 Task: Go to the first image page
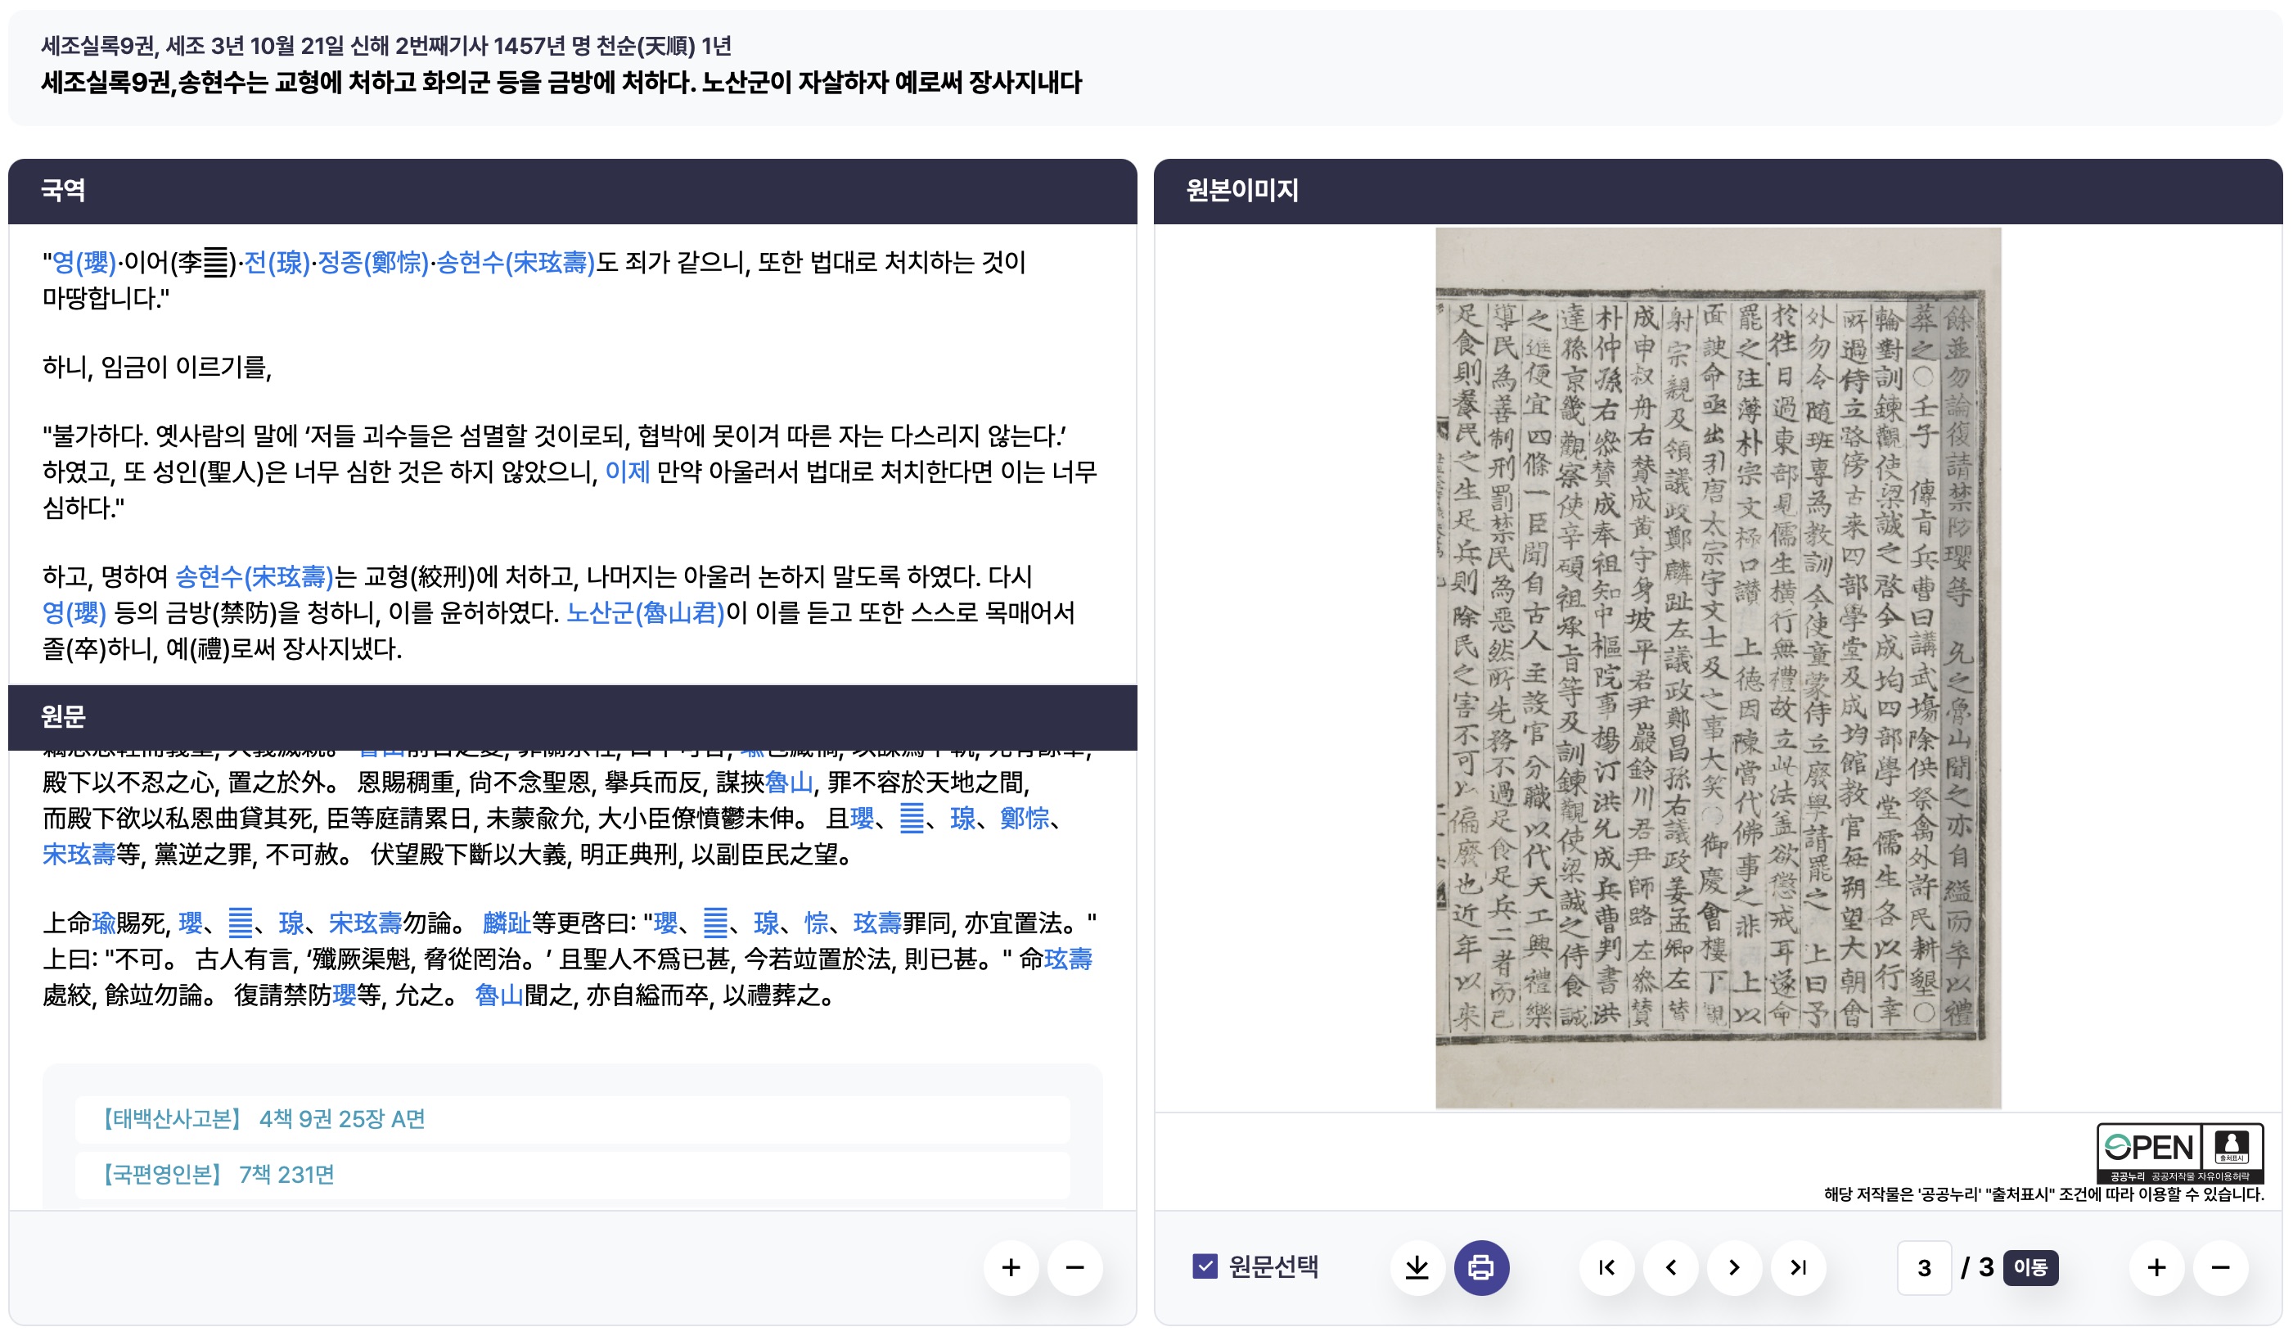1607,1267
